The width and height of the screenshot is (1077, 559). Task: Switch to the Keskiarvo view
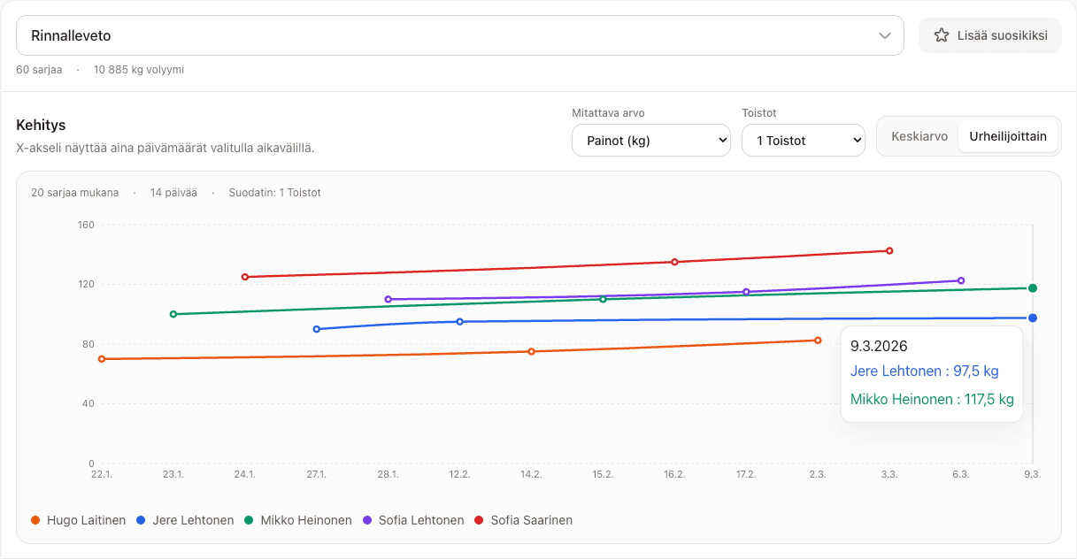pos(919,136)
